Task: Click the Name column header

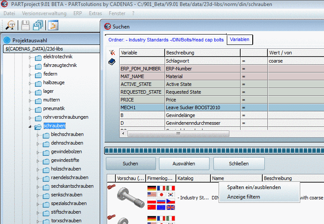Action: tap(236, 178)
